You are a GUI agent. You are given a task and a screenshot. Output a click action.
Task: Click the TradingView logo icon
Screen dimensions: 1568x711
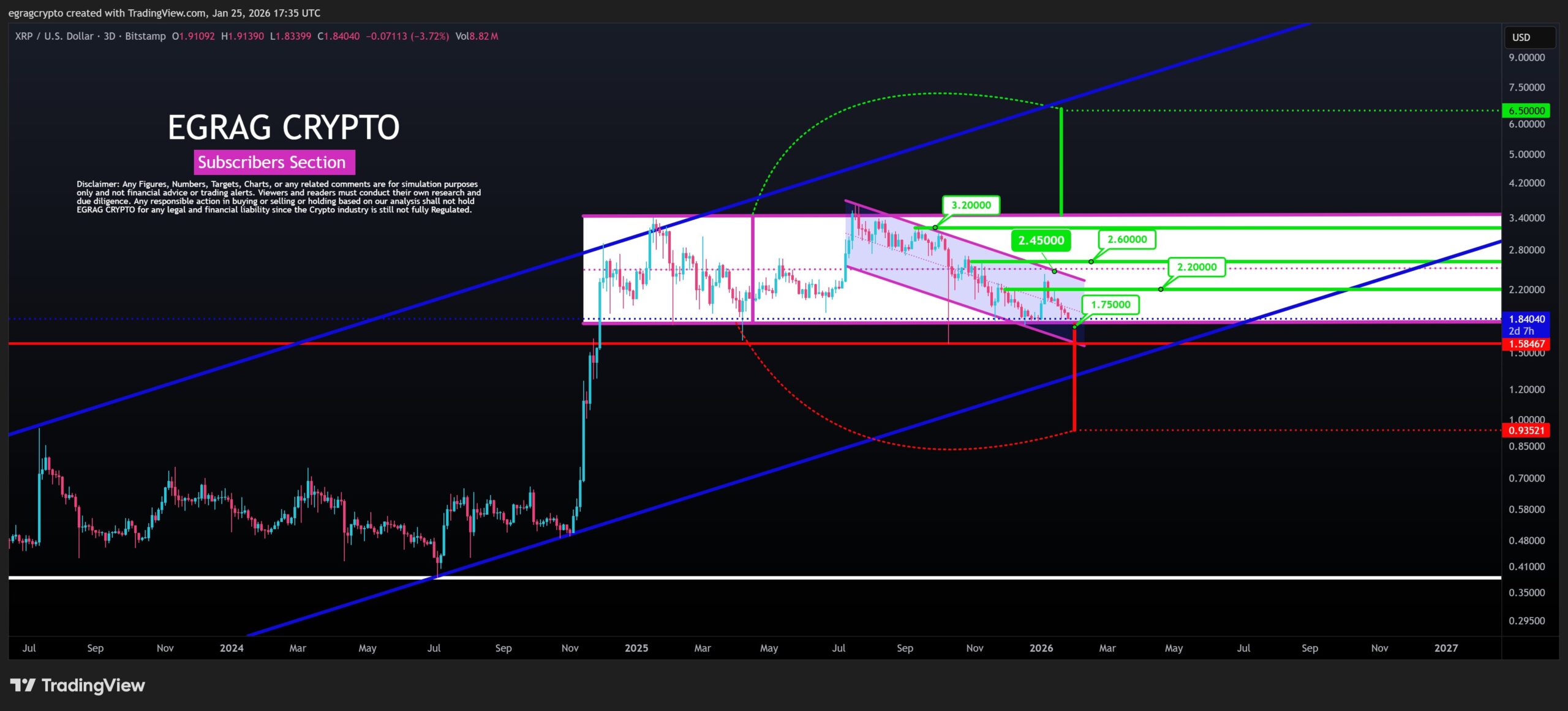pos(23,685)
